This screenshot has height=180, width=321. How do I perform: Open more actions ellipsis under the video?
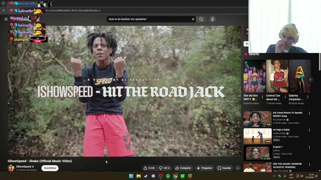pos(238,168)
